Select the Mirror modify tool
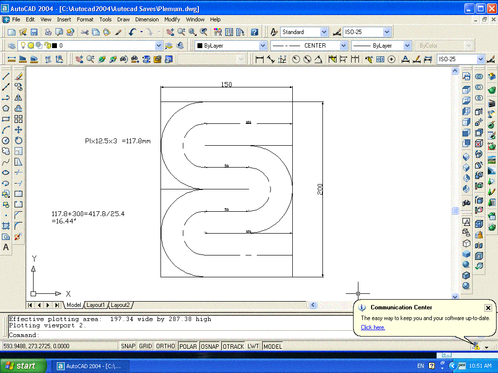498x373 pixels. pyautogui.click(x=18, y=98)
